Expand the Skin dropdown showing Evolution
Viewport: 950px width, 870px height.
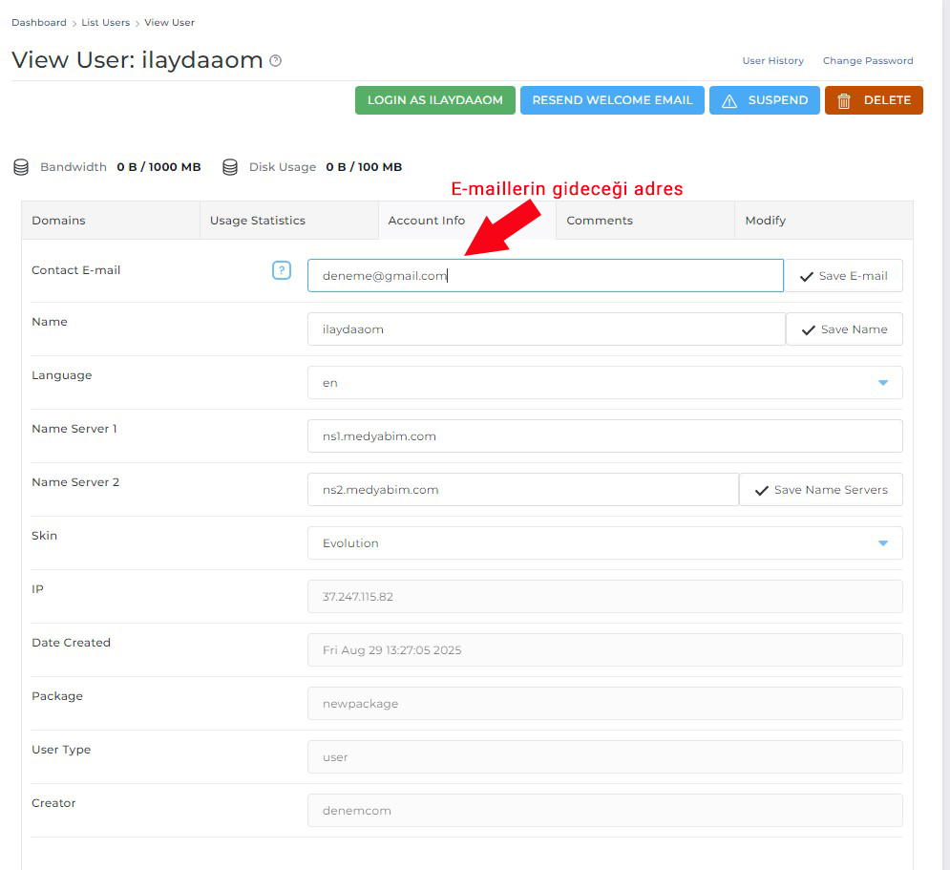pos(604,543)
